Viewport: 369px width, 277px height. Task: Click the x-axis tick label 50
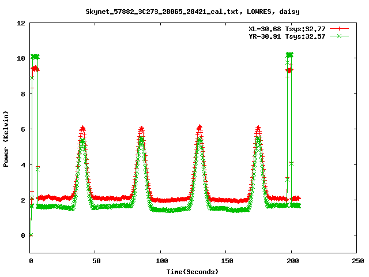(96, 261)
